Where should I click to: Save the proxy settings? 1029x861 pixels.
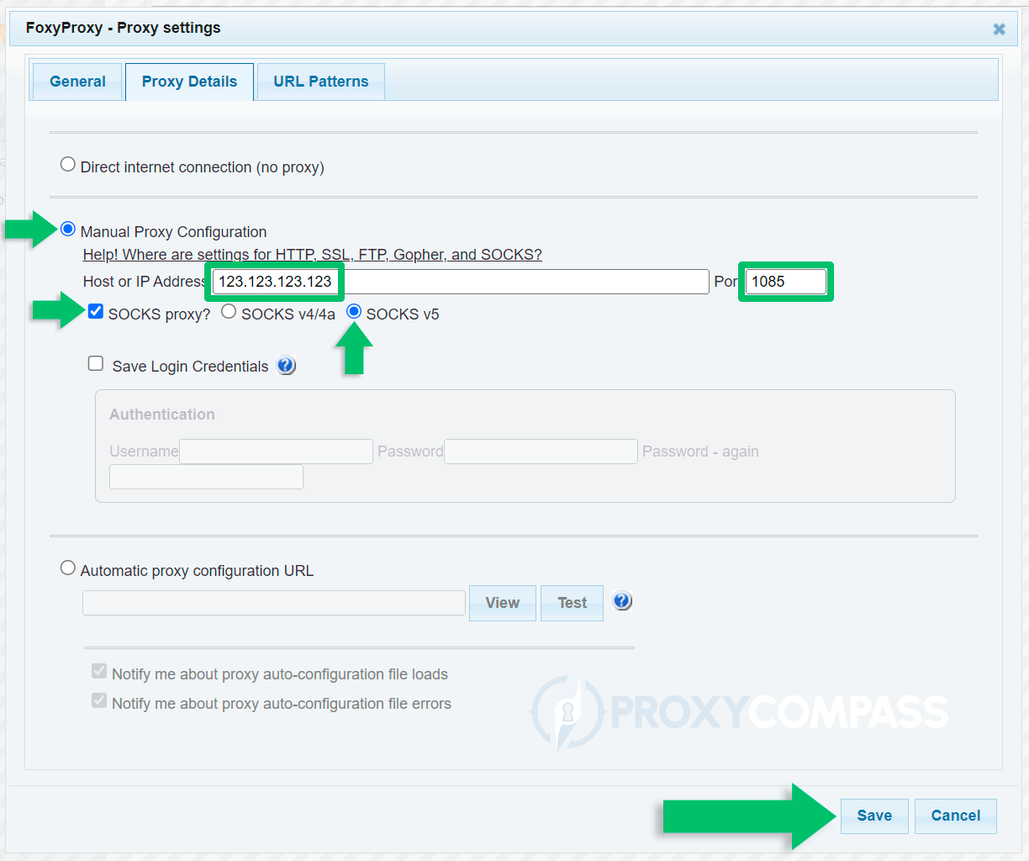(874, 816)
